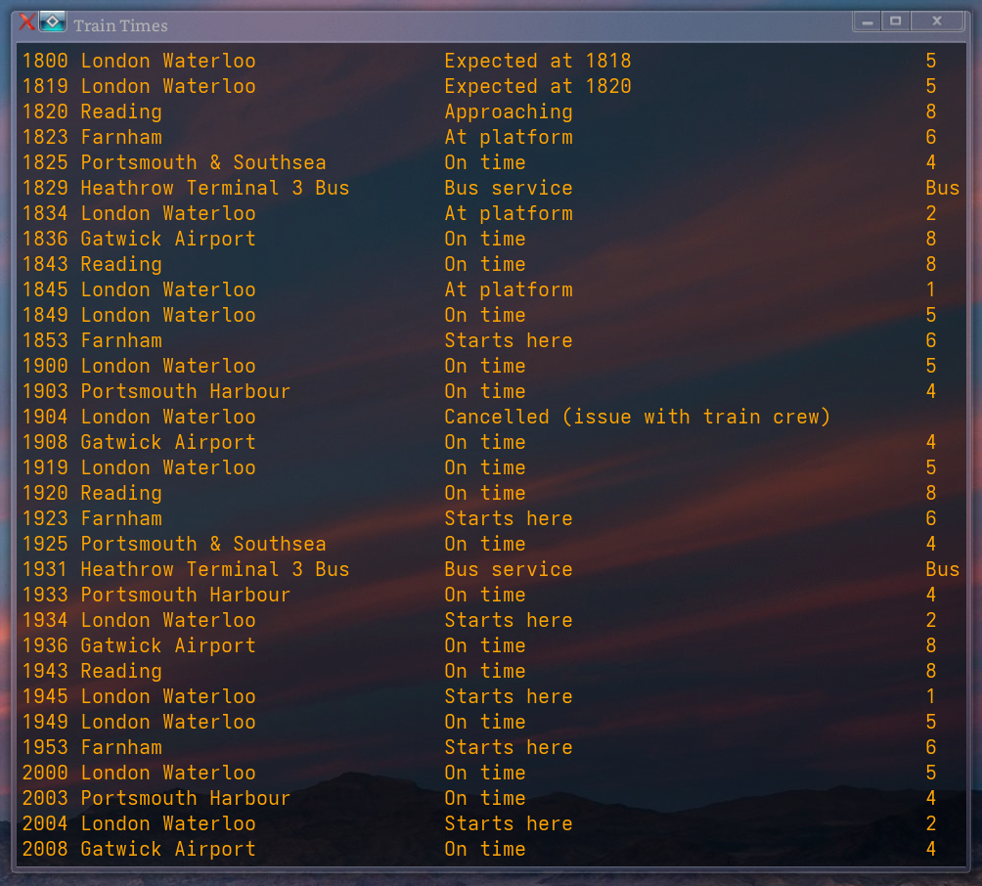The height and width of the screenshot is (886, 982).
Task: Maximize the Train Times window
Action: click(896, 22)
